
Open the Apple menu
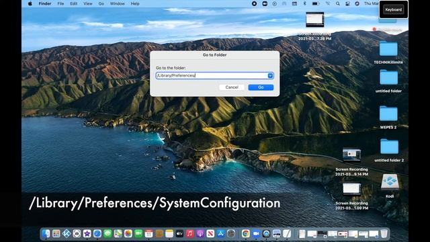coord(30,3)
